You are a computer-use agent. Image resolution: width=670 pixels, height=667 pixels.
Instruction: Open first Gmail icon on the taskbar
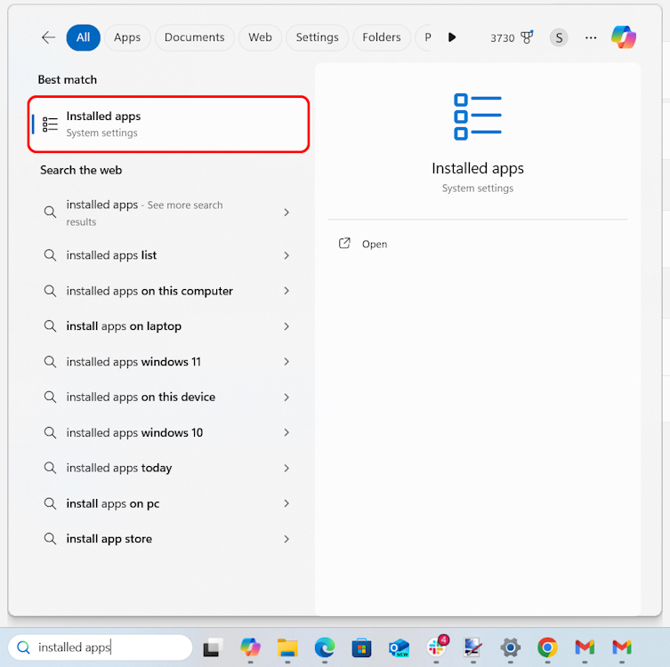(585, 647)
